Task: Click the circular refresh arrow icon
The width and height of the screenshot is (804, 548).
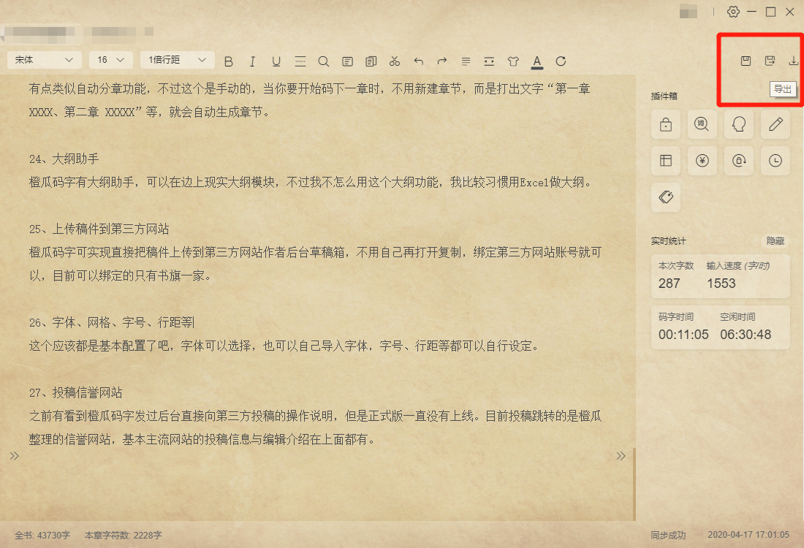Action: tap(561, 61)
